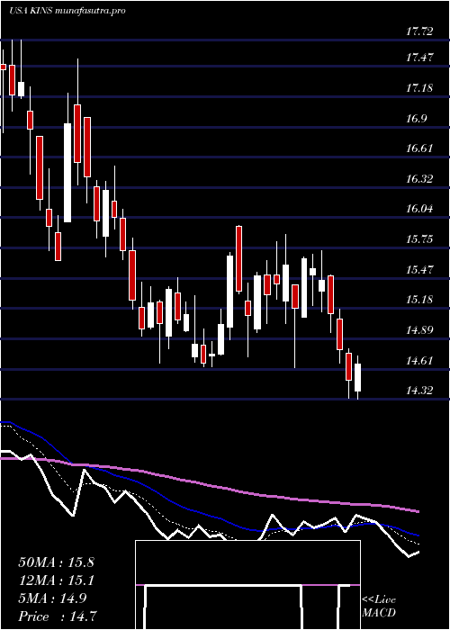Image resolution: width=450 pixels, height=630 pixels.
Task: Click the 16.61 price axis label
Action: pyautogui.click(x=419, y=148)
